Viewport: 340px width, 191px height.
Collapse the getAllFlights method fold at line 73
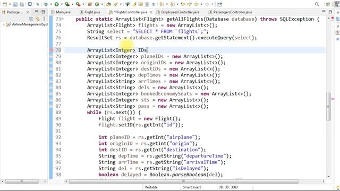(63, 19)
